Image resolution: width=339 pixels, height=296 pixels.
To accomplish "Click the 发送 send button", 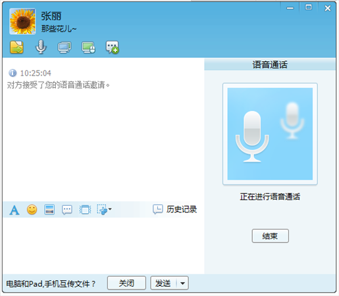I will click(x=163, y=283).
